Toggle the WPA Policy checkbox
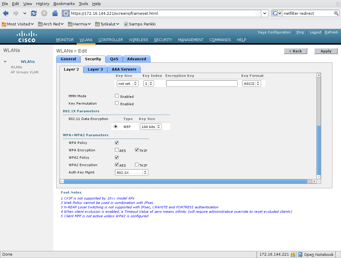This screenshot has height=258, width=341. (117, 143)
